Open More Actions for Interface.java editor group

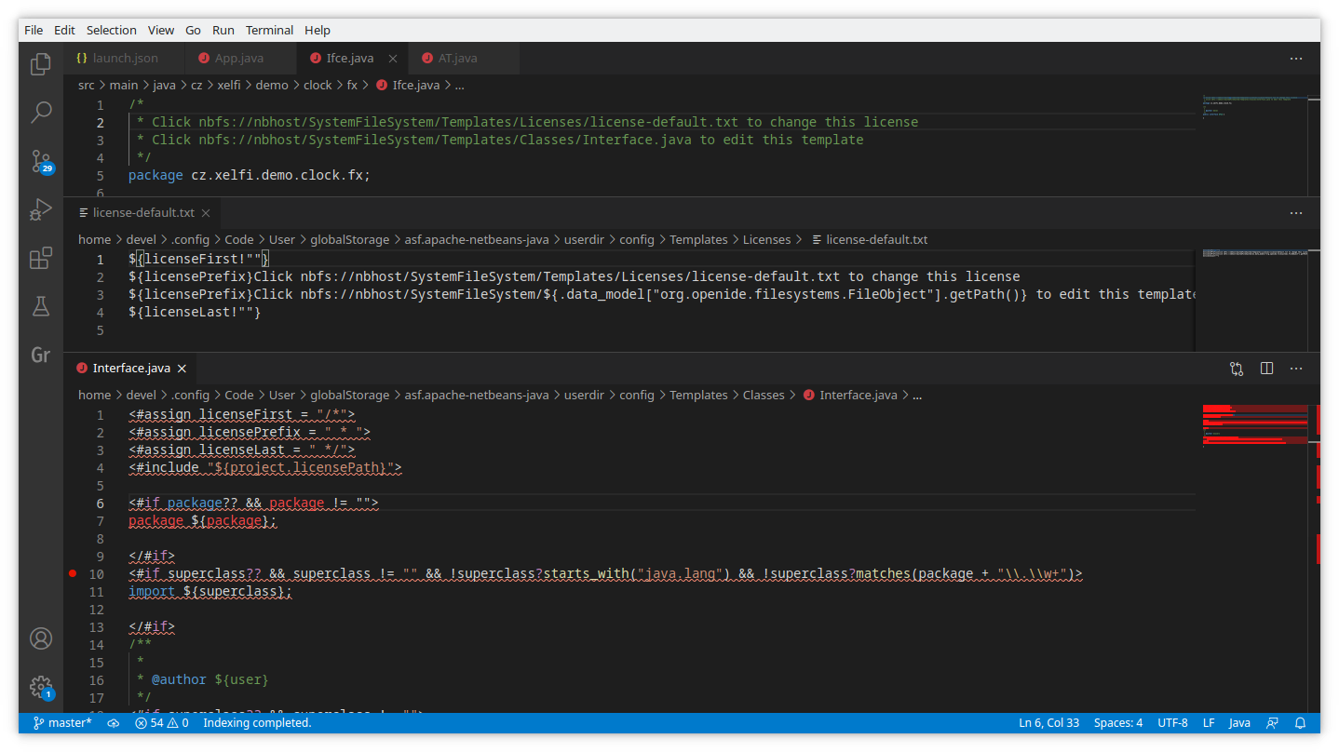coord(1296,369)
